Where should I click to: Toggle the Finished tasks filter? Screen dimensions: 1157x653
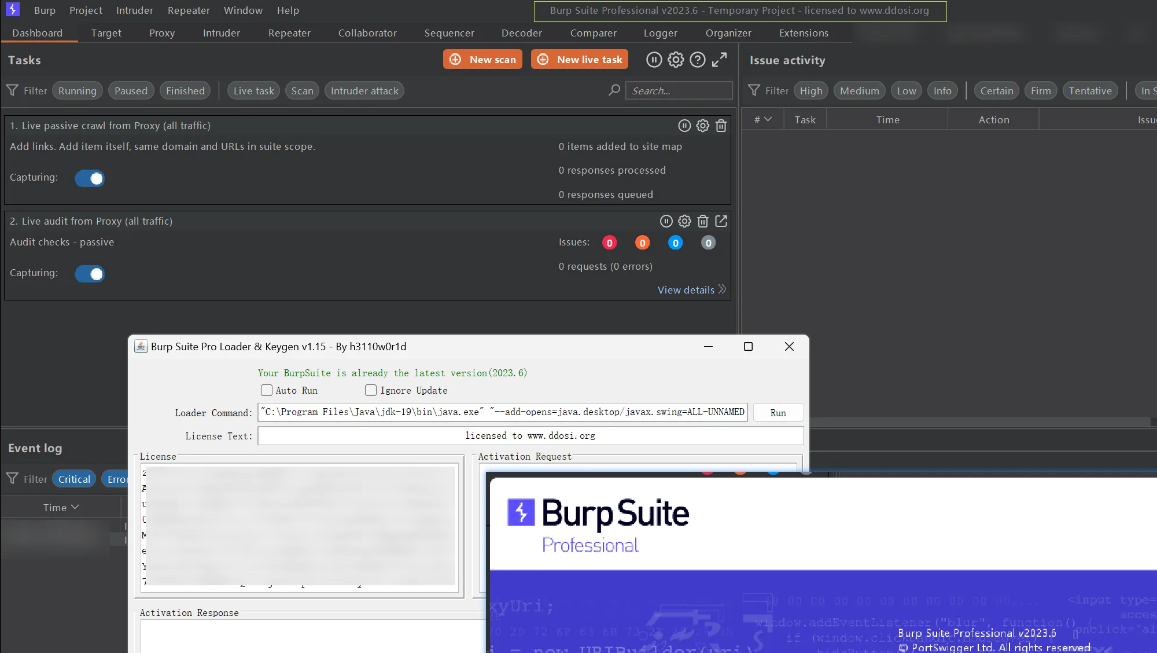click(186, 90)
